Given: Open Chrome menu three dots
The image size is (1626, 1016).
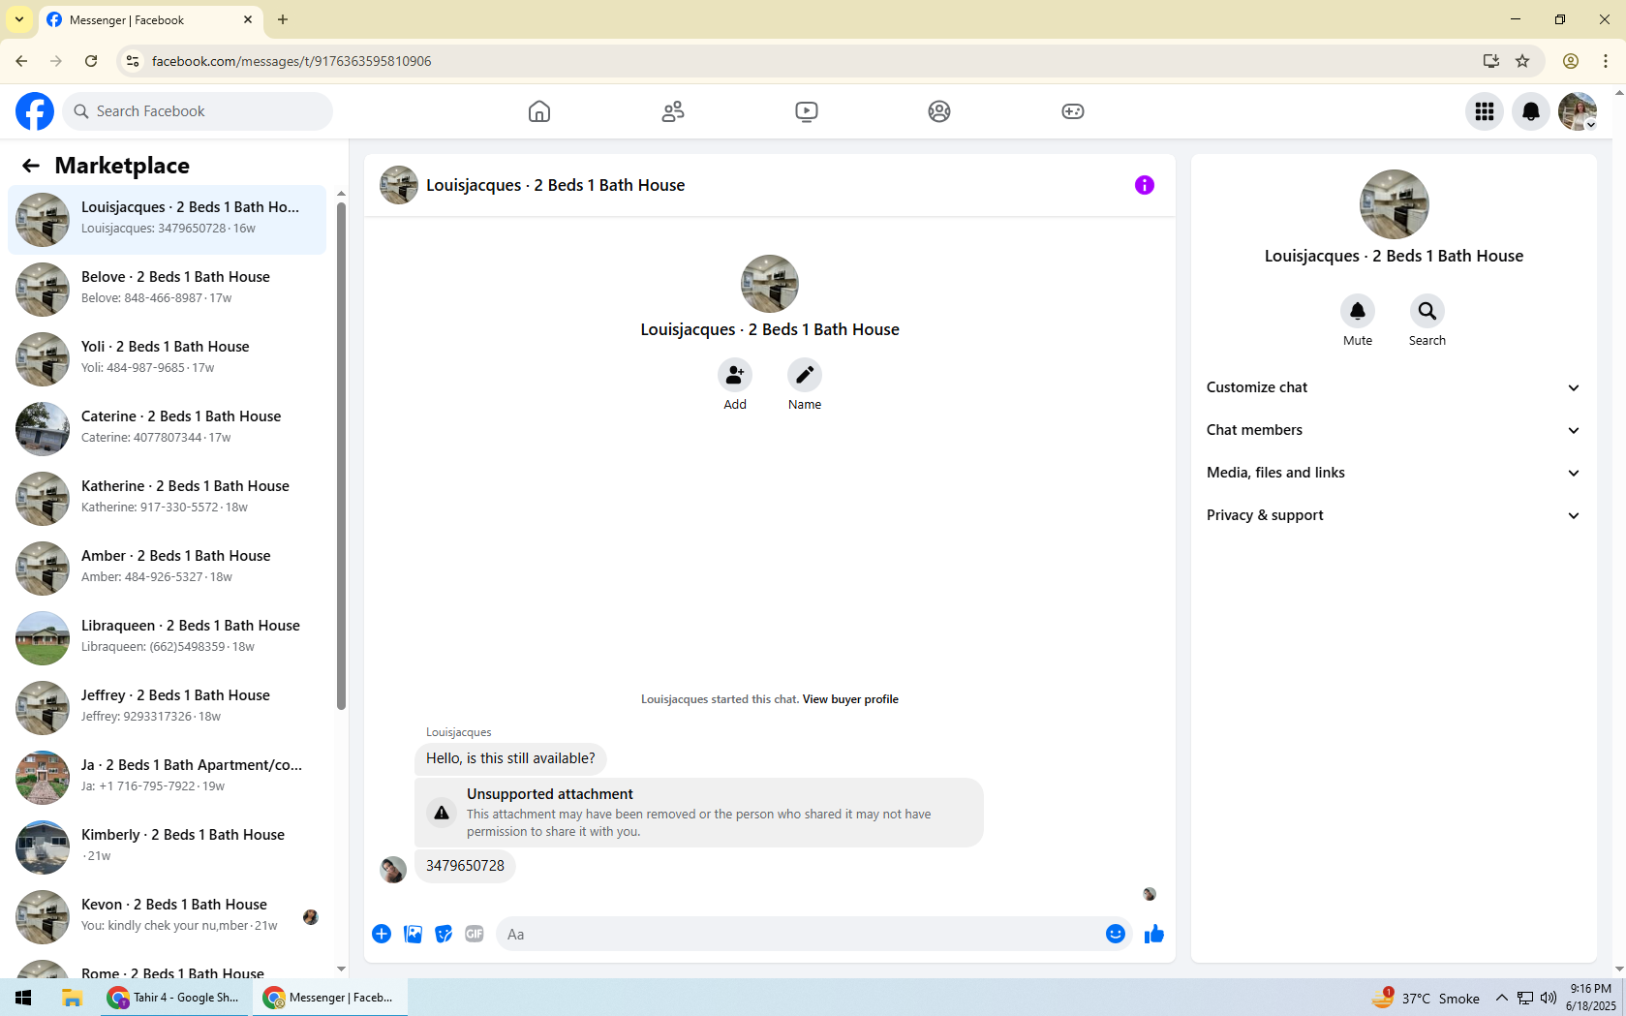Looking at the screenshot, I should [x=1606, y=61].
